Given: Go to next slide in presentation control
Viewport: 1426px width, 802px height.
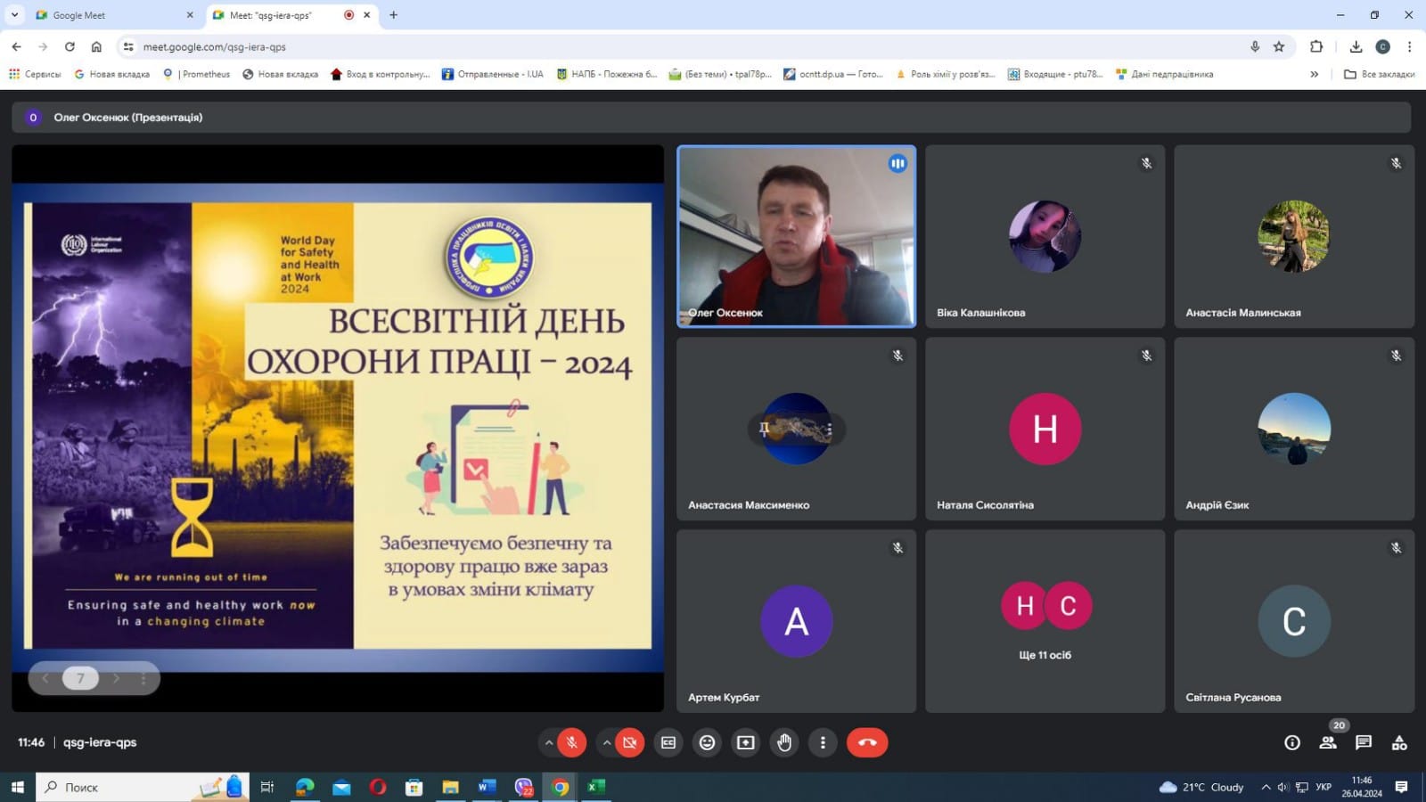Looking at the screenshot, I should pyautogui.click(x=116, y=678).
